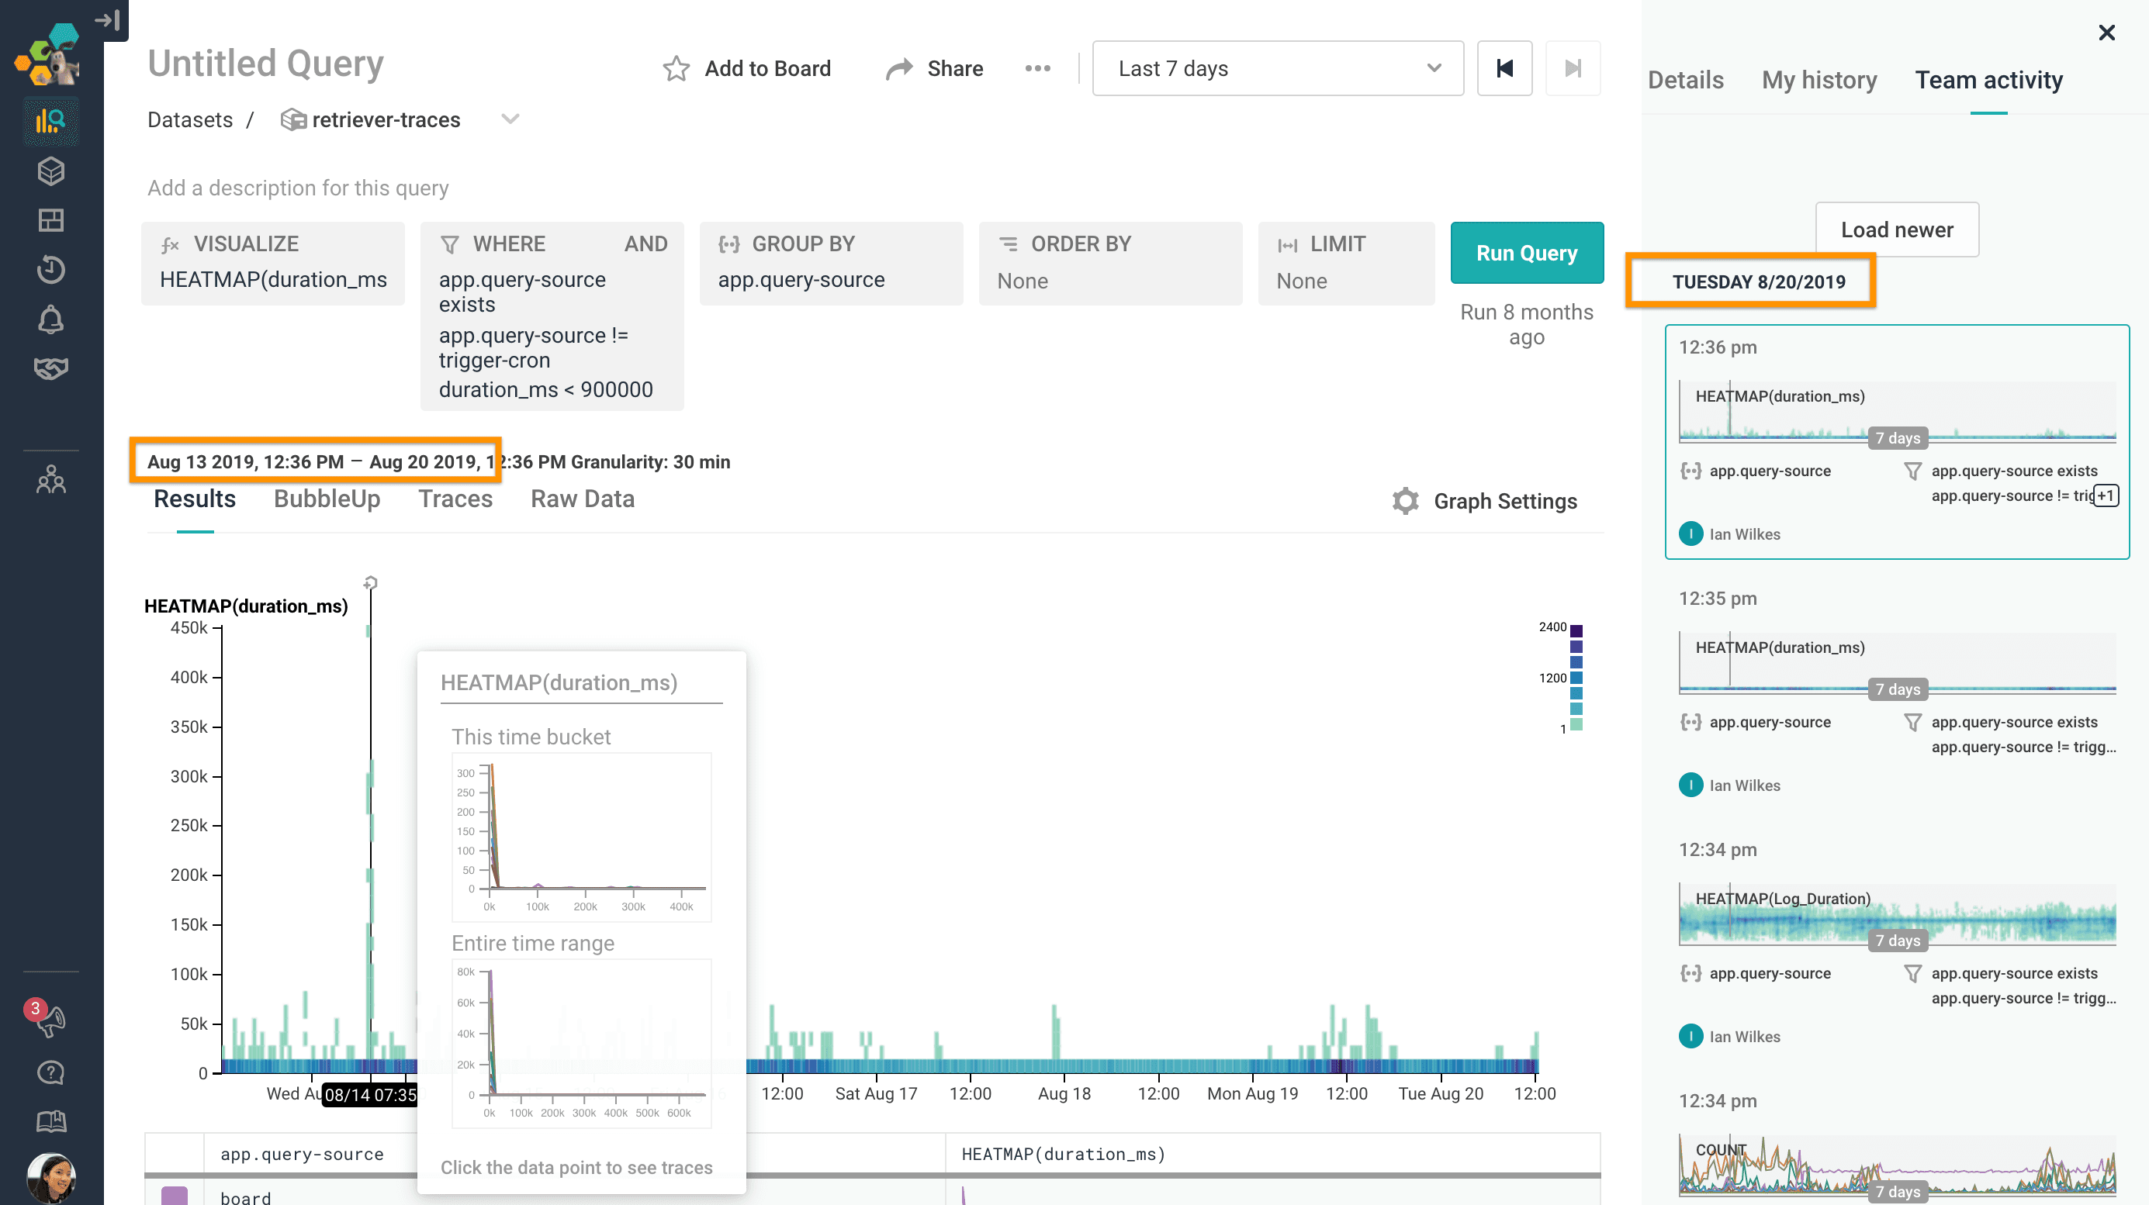Expand the retriever-traces dataset chevron
This screenshot has width=2149, height=1205.
tap(510, 119)
